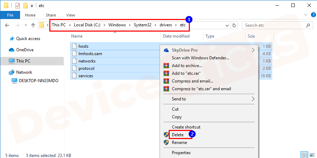The height and width of the screenshot is (158, 317).
Task: Click the Up one level arrow
Action: (33, 25)
